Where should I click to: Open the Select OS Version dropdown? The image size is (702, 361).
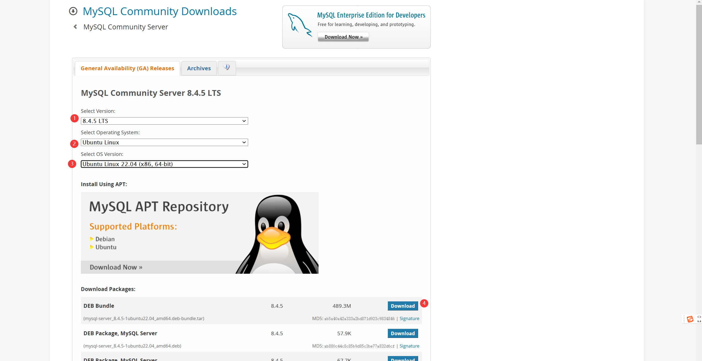click(164, 164)
